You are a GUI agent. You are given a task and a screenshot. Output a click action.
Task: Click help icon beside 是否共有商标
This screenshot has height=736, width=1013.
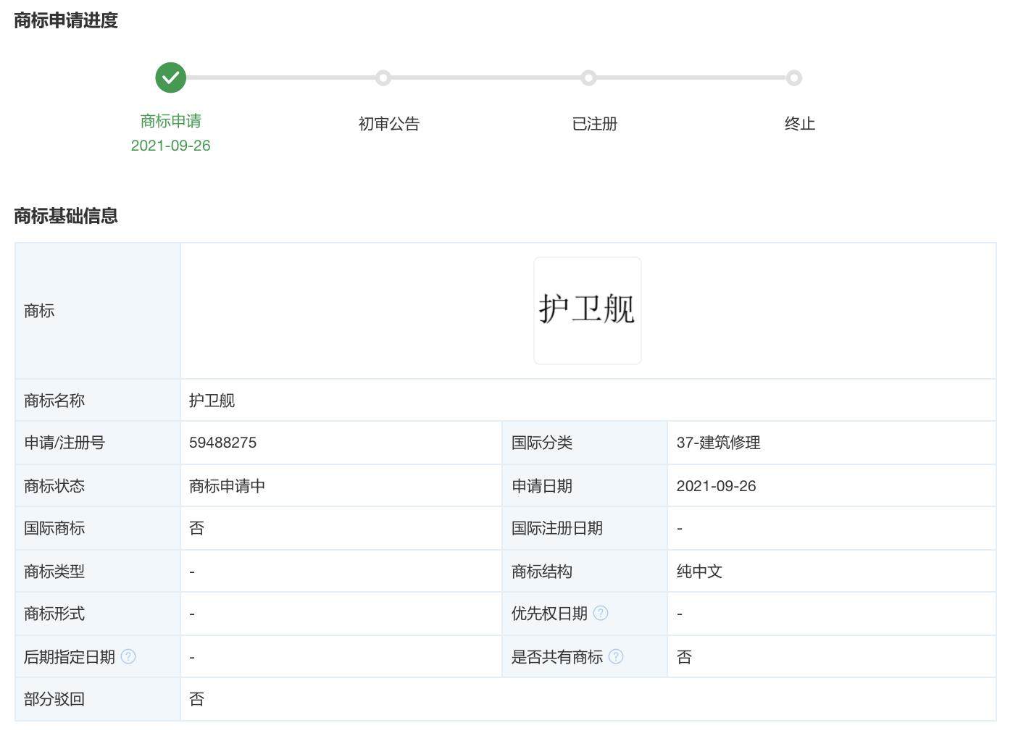click(x=616, y=656)
